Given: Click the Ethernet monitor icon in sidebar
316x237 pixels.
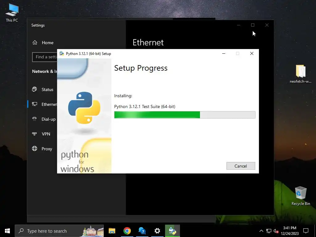Looking at the screenshot, I should tap(35, 104).
